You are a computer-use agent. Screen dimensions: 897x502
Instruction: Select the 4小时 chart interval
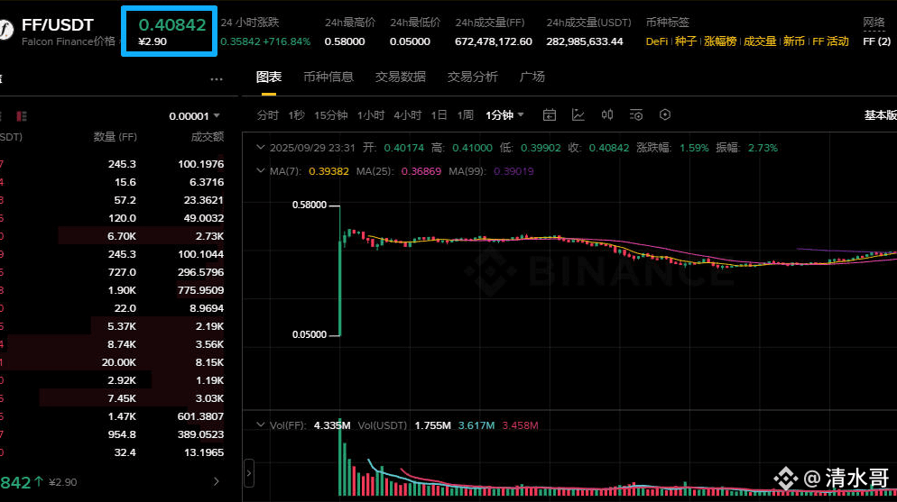[x=407, y=115]
